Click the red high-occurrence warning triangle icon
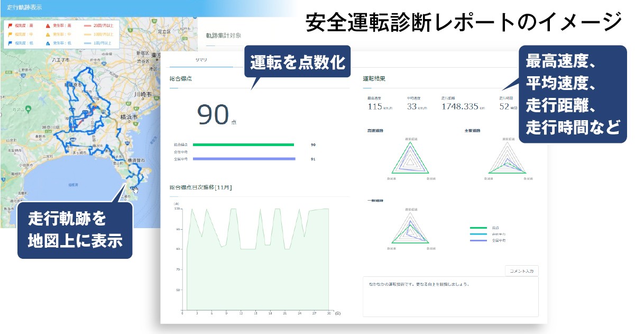Screen dimensions: 635x334 [48, 25]
